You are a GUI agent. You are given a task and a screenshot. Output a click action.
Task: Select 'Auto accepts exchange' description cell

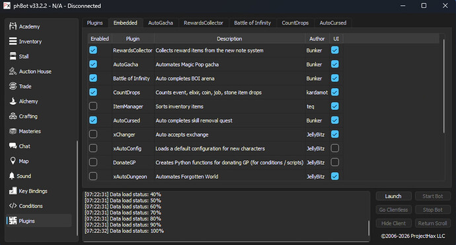coord(230,134)
